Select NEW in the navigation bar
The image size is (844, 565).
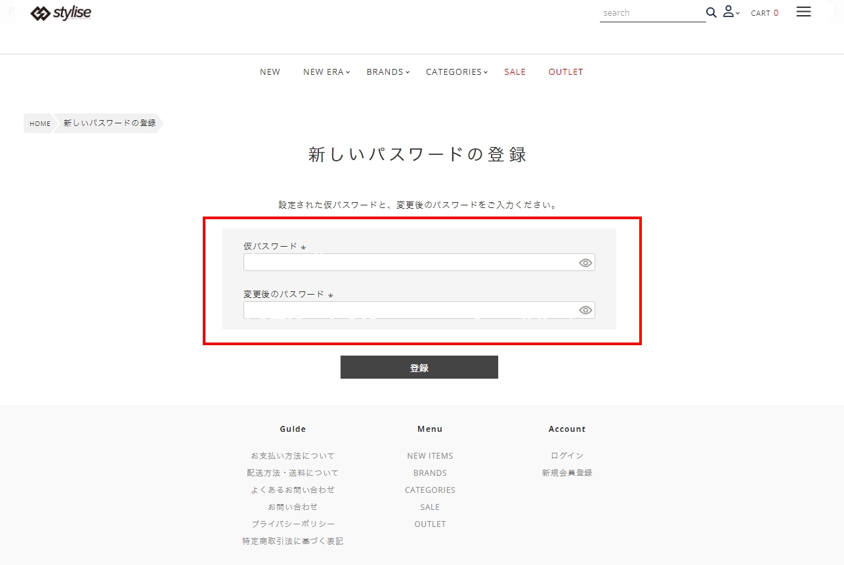270,72
